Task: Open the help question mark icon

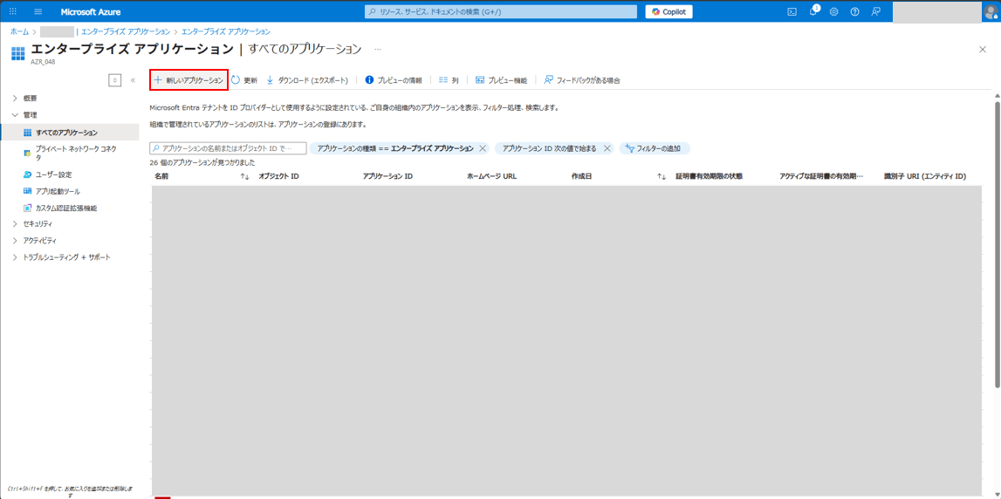Action: (854, 11)
